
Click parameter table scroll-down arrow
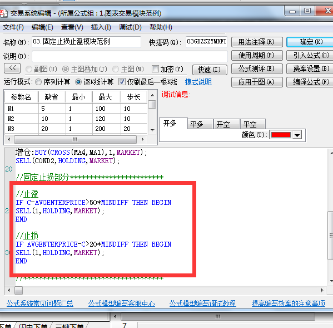point(152,130)
